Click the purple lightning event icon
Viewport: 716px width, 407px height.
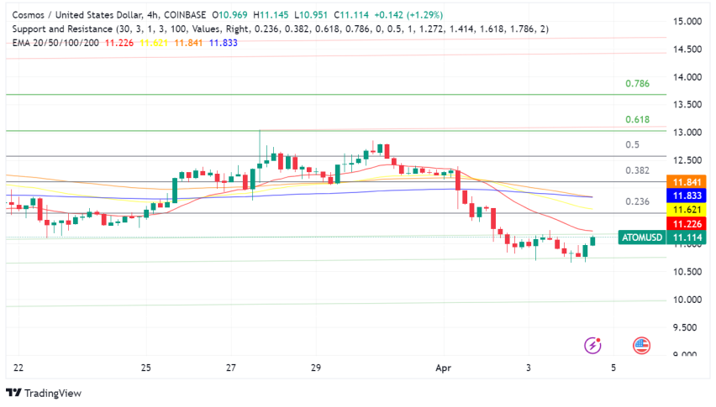click(x=594, y=344)
